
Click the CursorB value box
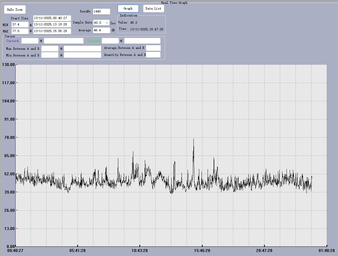pos(110,41)
